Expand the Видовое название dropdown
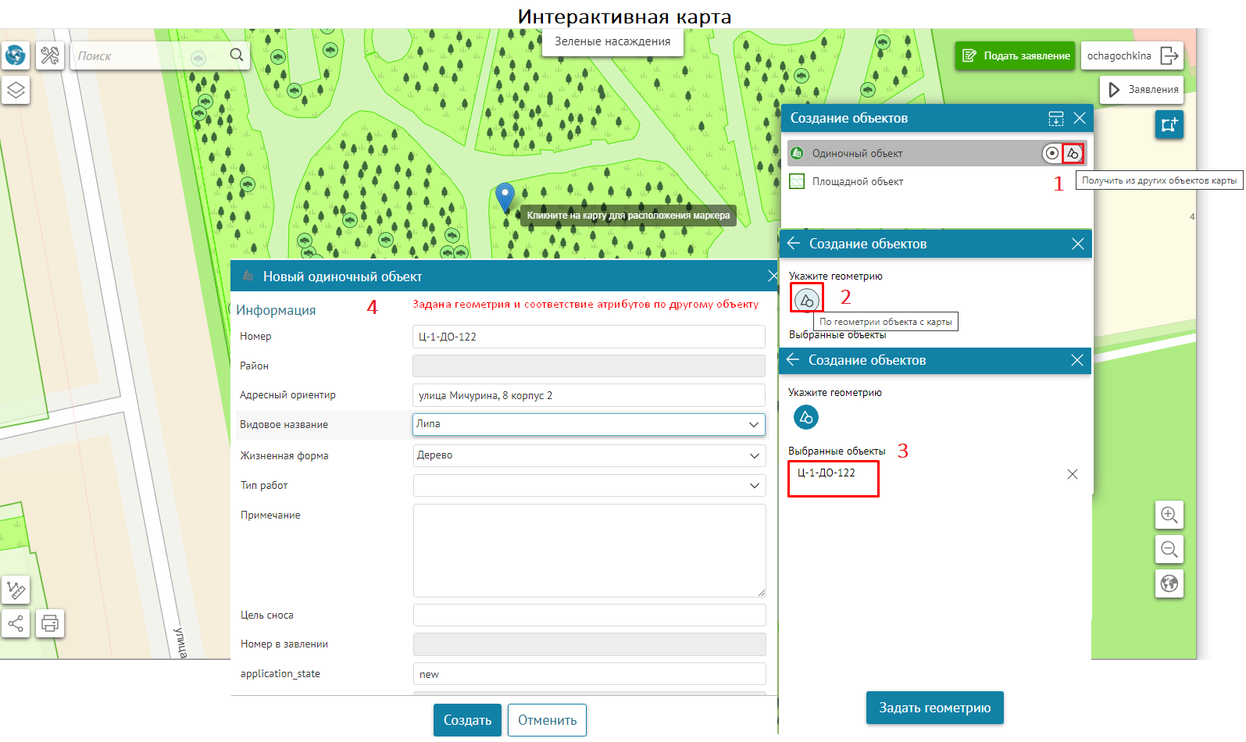Image resolution: width=1246 pixels, height=742 pixels. coord(753,424)
